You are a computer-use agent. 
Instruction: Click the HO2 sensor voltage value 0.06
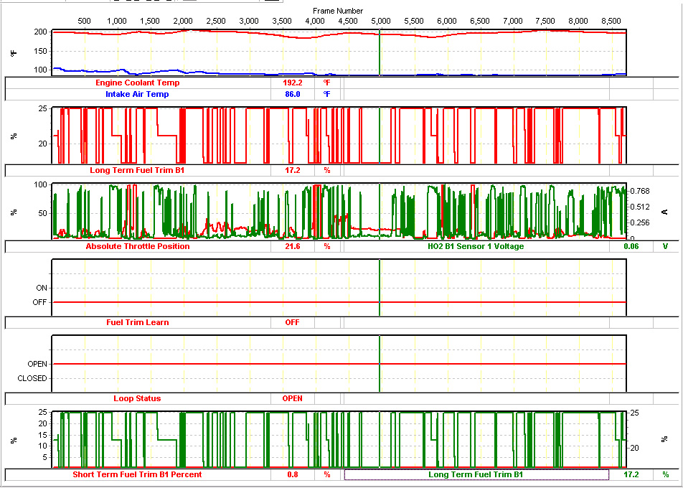631,247
